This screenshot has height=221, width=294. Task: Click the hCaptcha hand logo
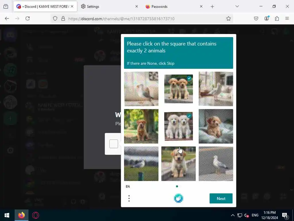click(179, 199)
